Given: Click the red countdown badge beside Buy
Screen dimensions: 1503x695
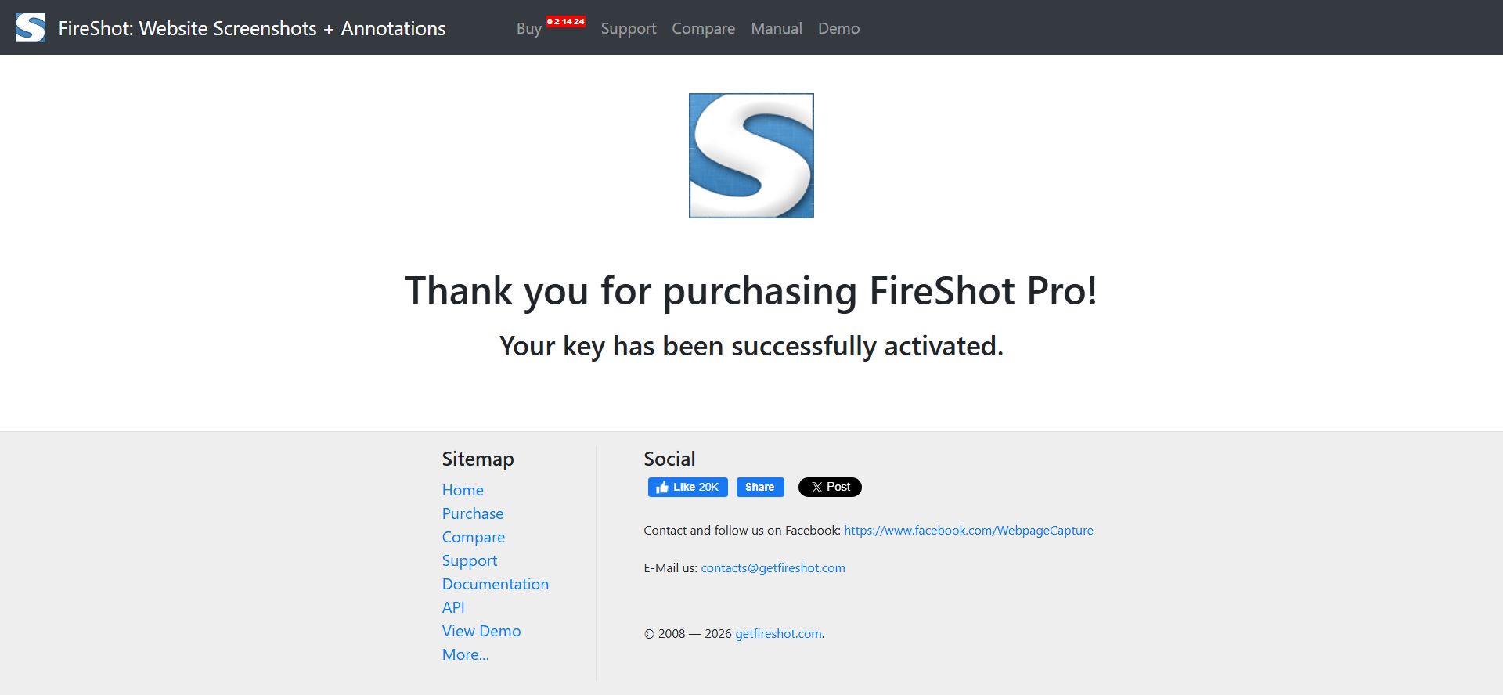Looking at the screenshot, I should pos(566,22).
